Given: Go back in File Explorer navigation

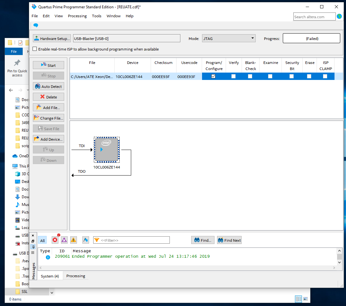Looking at the screenshot, I should (11, 90).
